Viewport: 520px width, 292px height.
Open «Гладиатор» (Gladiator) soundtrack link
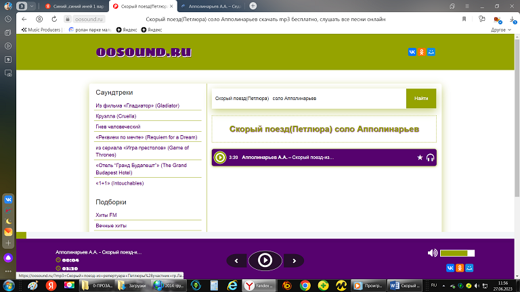[x=137, y=105]
